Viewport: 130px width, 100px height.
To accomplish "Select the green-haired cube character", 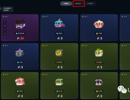I will (99, 52).
